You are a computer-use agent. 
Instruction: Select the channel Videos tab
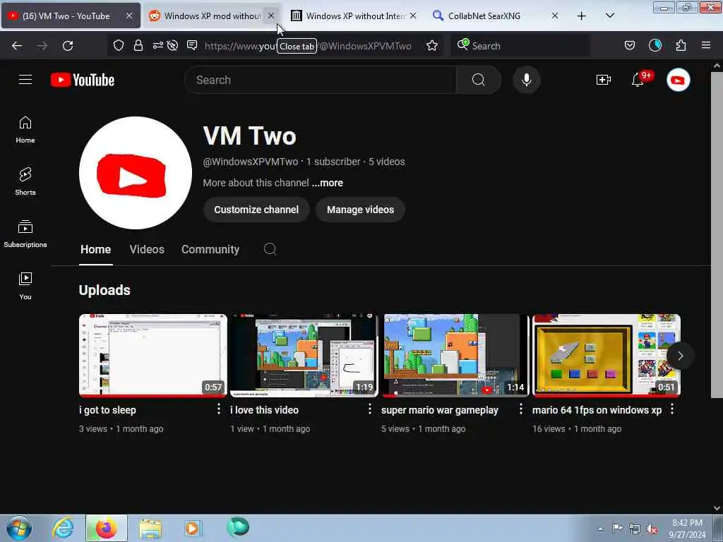pos(147,249)
